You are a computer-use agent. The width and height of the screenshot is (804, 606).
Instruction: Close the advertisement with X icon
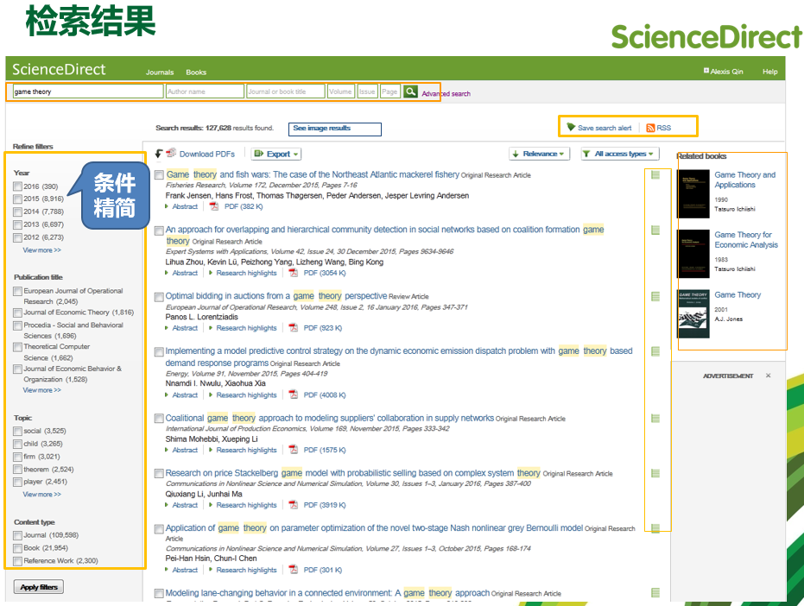click(768, 376)
